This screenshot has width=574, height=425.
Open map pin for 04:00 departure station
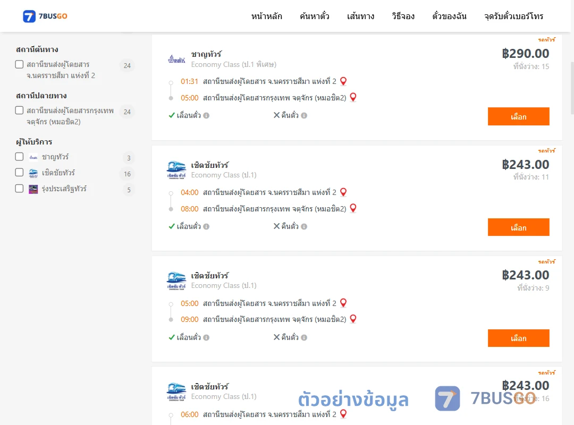[343, 192]
